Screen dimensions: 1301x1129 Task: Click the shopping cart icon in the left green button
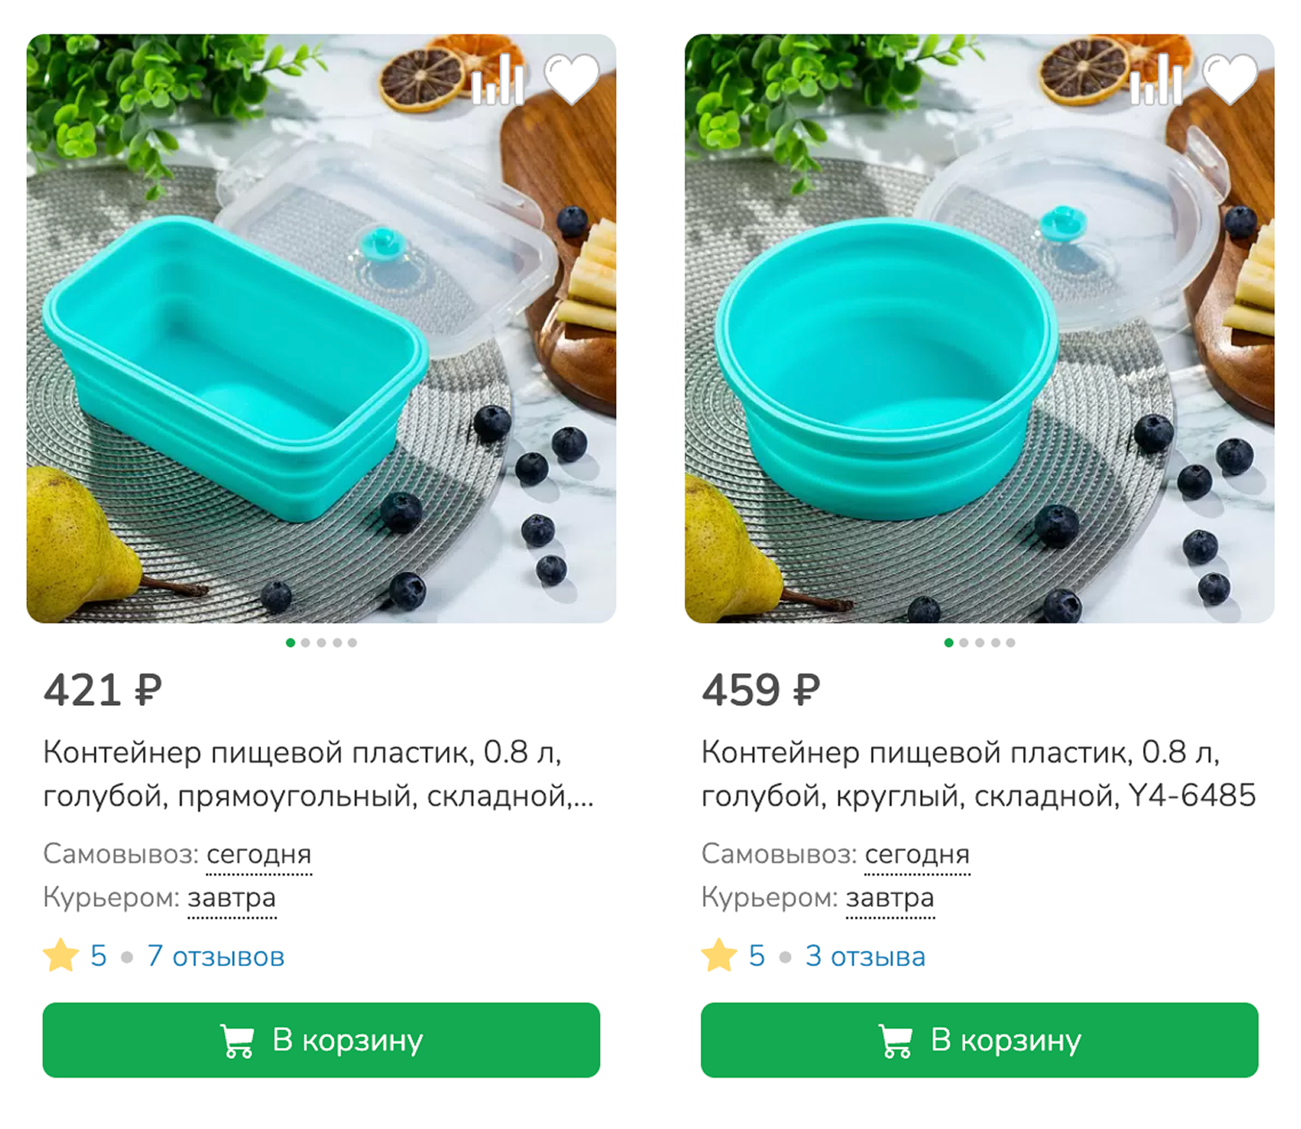point(238,1039)
